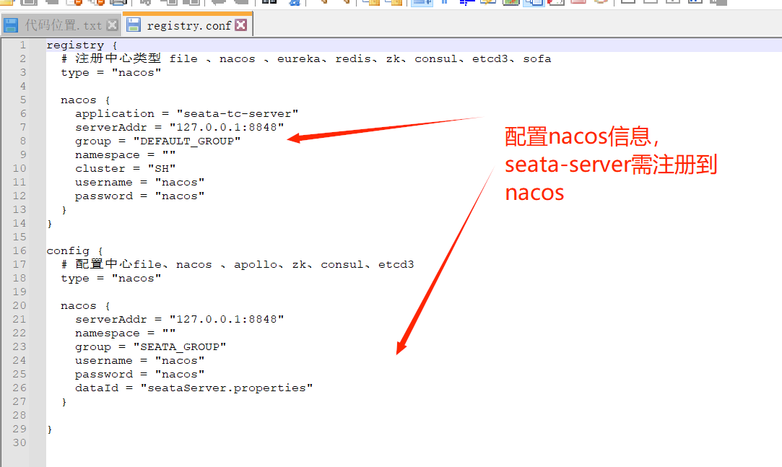782x467 pixels.
Task: Click closing brace on line 14
Action: coord(49,224)
